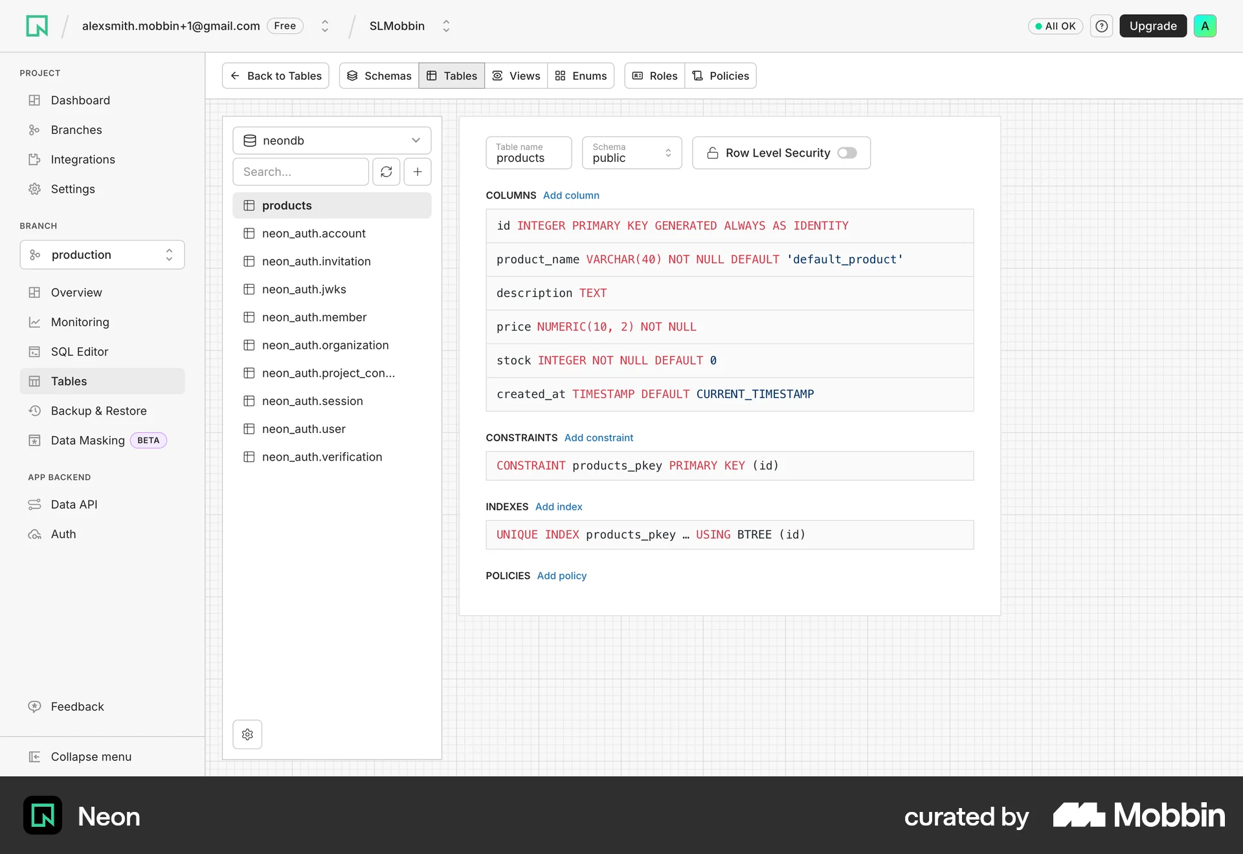Click the Upgrade button

point(1153,26)
